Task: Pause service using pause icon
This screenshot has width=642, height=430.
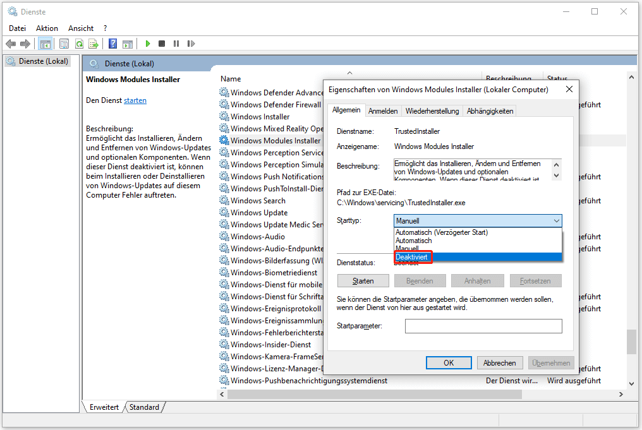Action: (x=176, y=44)
